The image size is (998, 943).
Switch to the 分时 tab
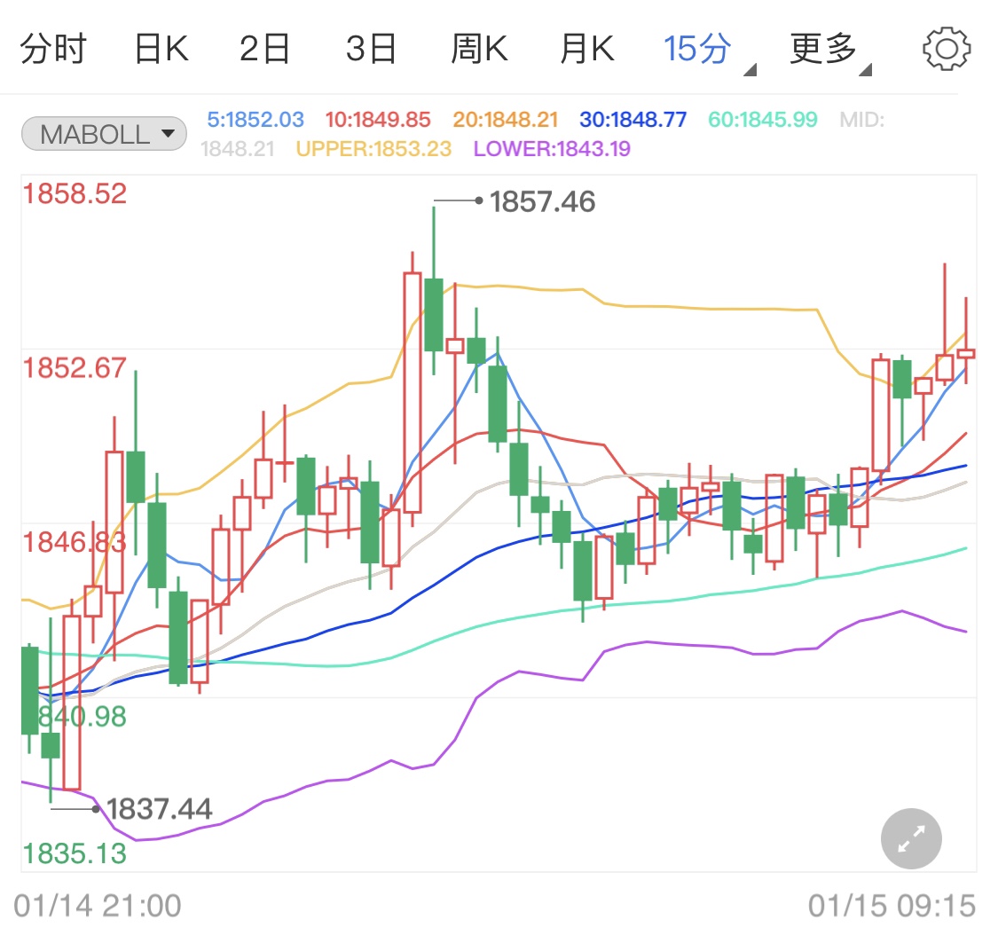pos(53,49)
